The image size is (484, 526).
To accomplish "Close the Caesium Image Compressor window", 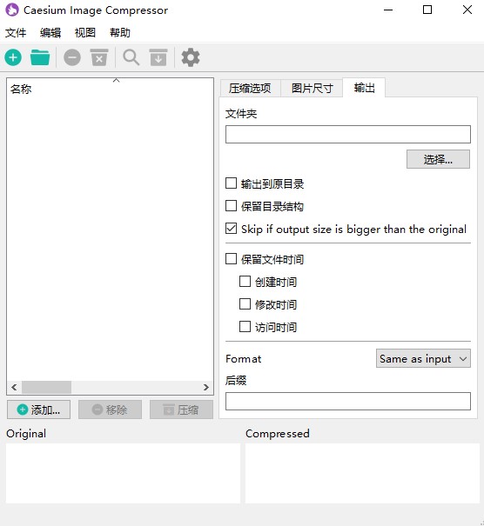I will [x=467, y=10].
